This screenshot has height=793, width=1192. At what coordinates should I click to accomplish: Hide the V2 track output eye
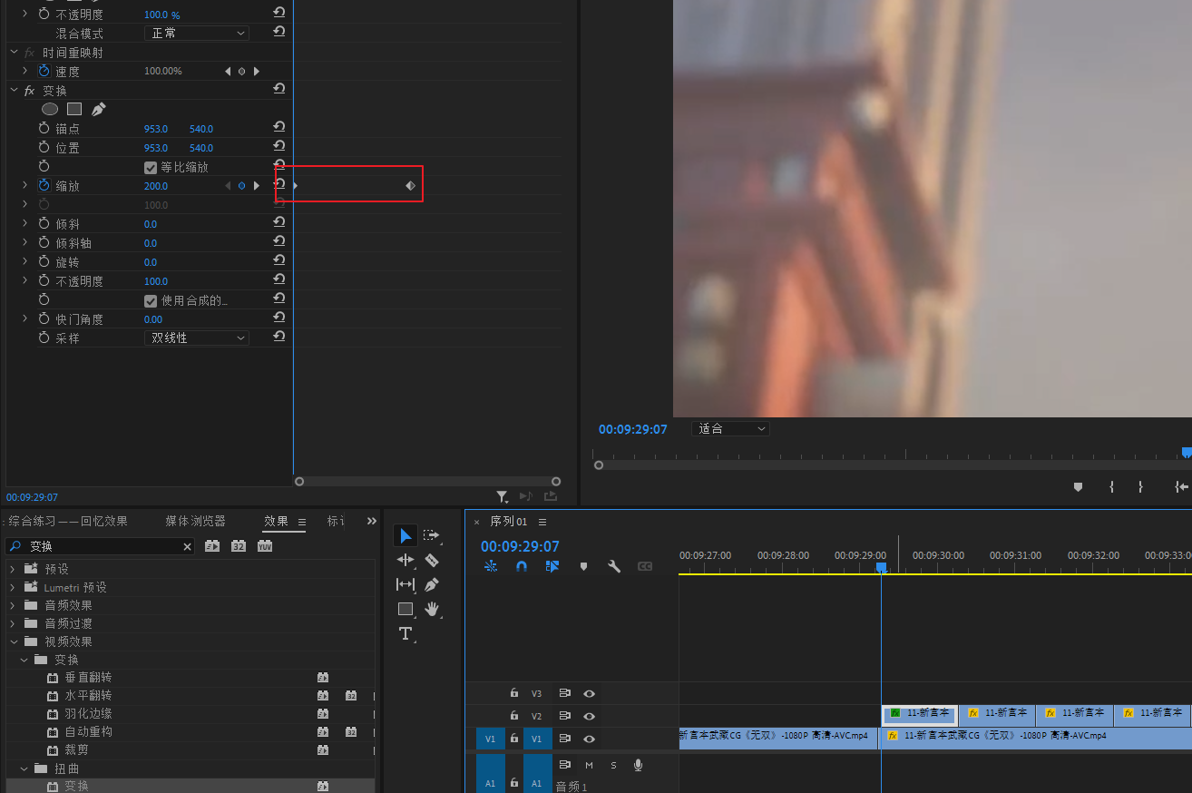coord(589,717)
